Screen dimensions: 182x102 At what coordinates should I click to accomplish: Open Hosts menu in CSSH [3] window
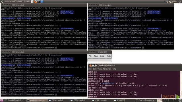(x=96, y=56)
